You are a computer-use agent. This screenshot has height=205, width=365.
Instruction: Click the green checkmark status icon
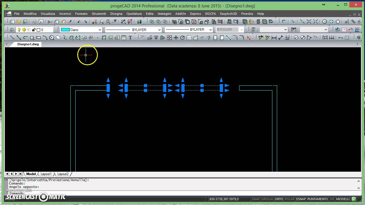click(x=354, y=199)
